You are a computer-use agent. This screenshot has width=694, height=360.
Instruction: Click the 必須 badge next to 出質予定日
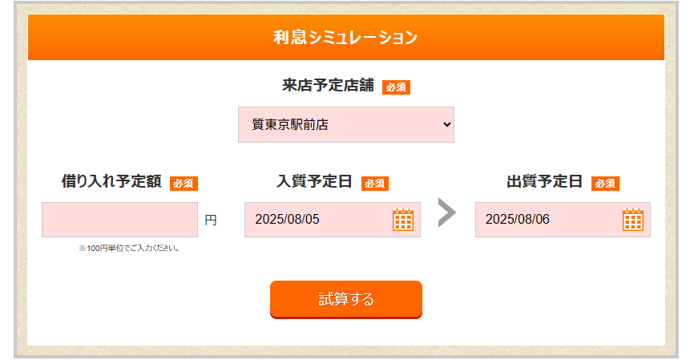605,184
